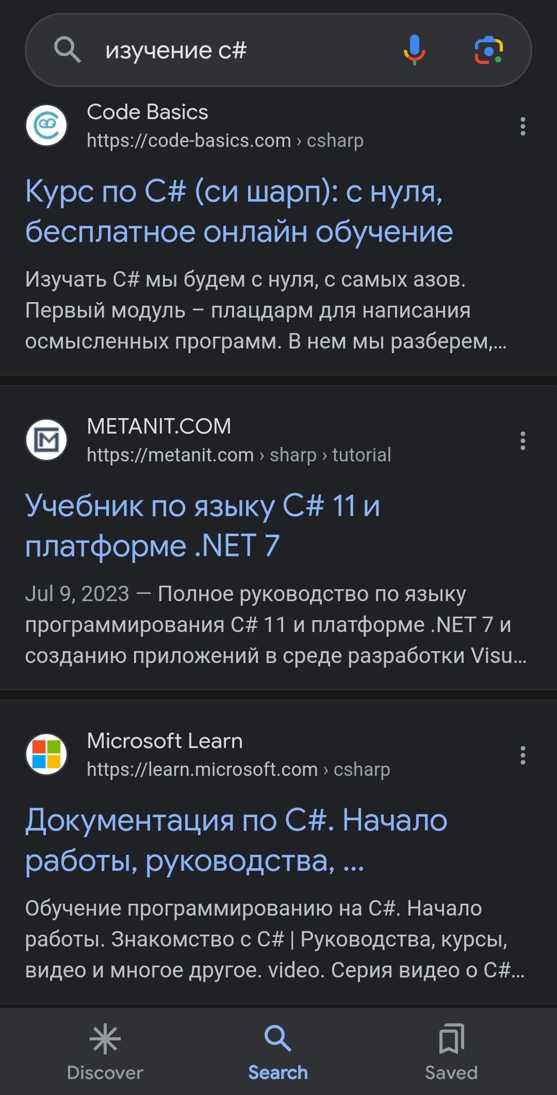This screenshot has height=1095, width=557.
Task: Open more options for METANIT.COM result
Action: (x=522, y=441)
